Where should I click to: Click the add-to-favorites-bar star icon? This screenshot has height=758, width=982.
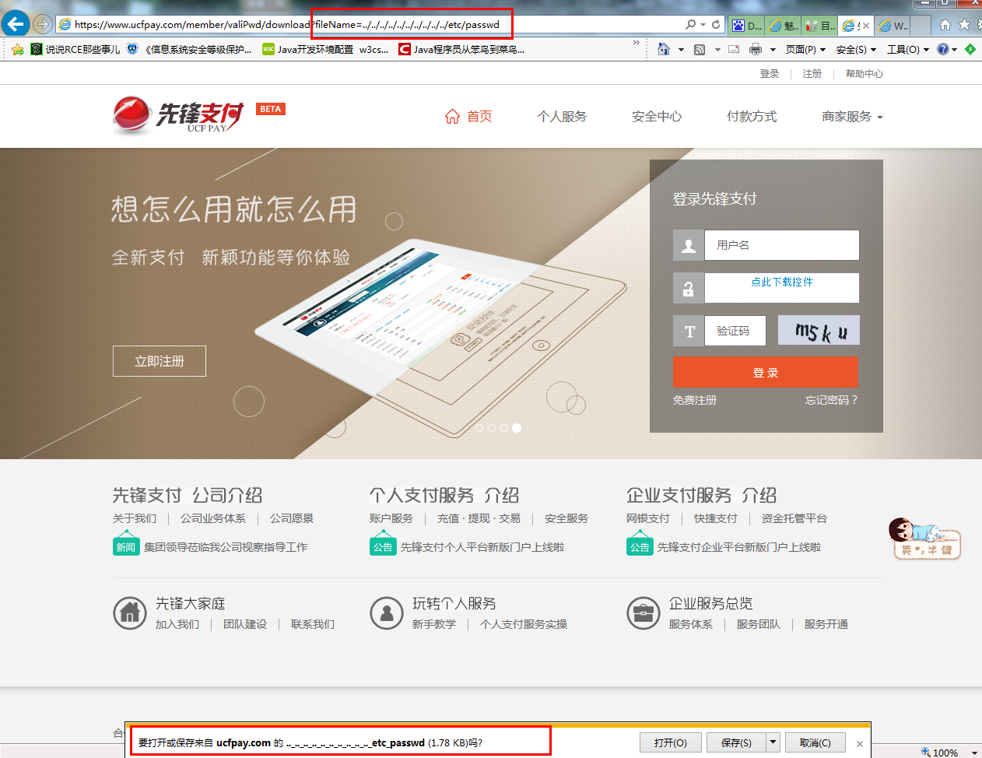coord(18,50)
